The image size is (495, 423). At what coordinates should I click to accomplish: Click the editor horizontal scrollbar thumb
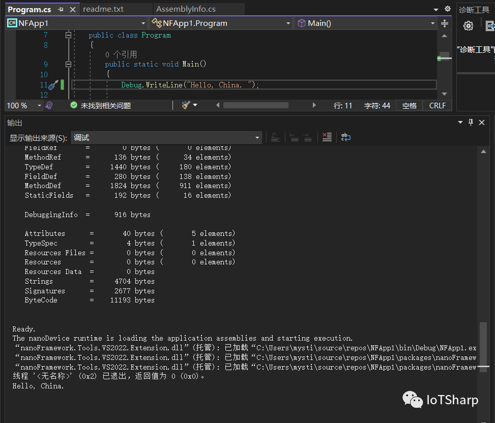point(256,105)
